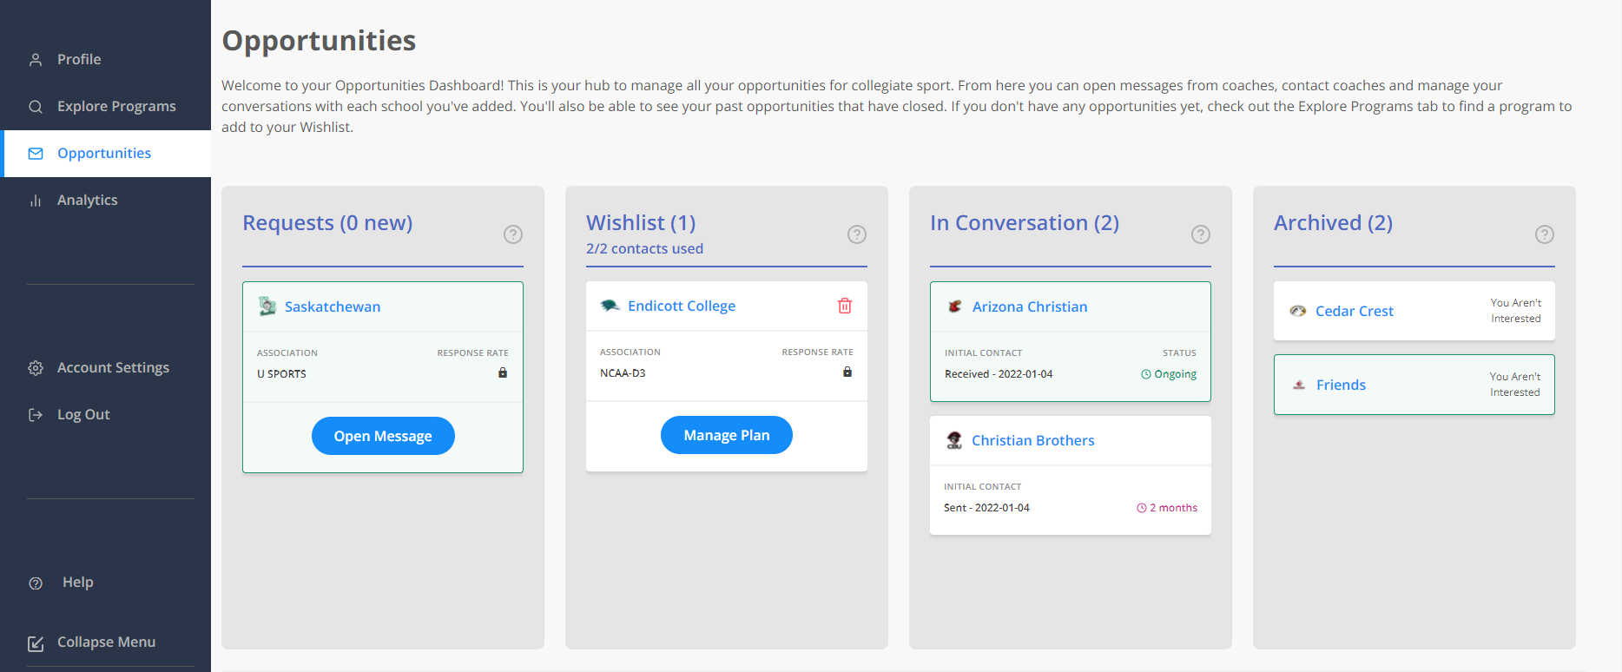Click the Archived column question mark icon
The image size is (1622, 672).
pos(1545,234)
